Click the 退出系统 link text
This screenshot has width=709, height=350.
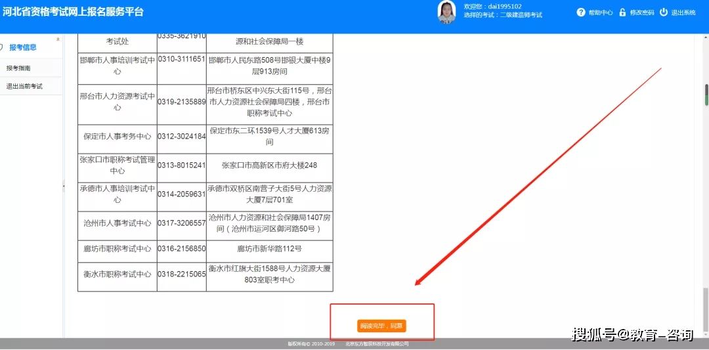click(x=683, y=12)
